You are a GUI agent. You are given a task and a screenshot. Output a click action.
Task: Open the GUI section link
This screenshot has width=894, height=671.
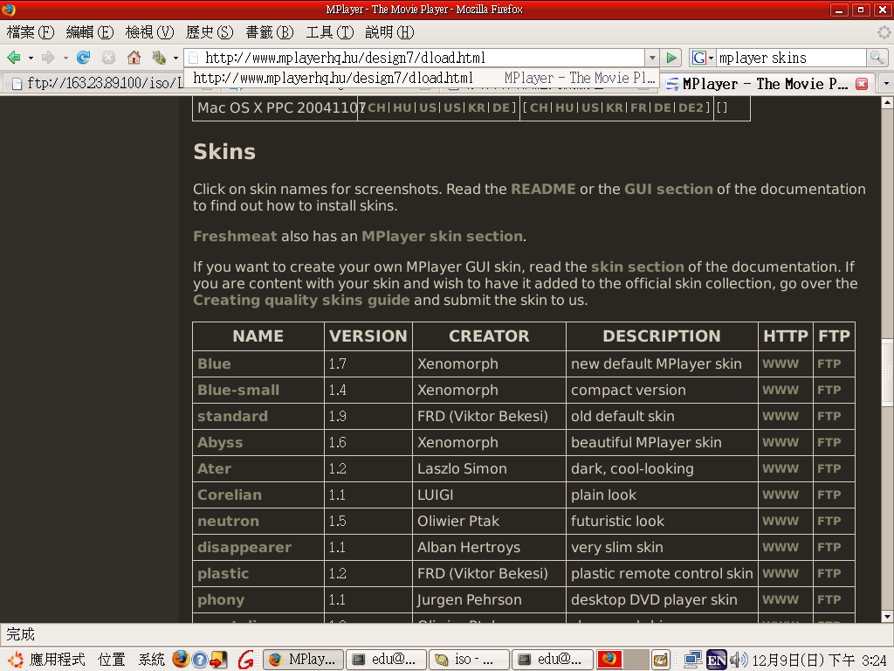[668, 189]
